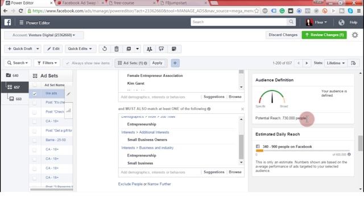Open the Chrome menu icon

click(x=359, y=11)
